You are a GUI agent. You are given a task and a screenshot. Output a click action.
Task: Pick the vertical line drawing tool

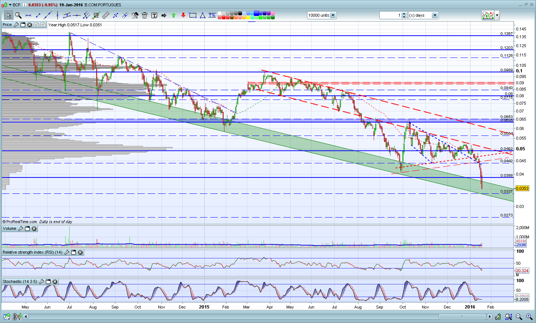[x=57, y=15]
